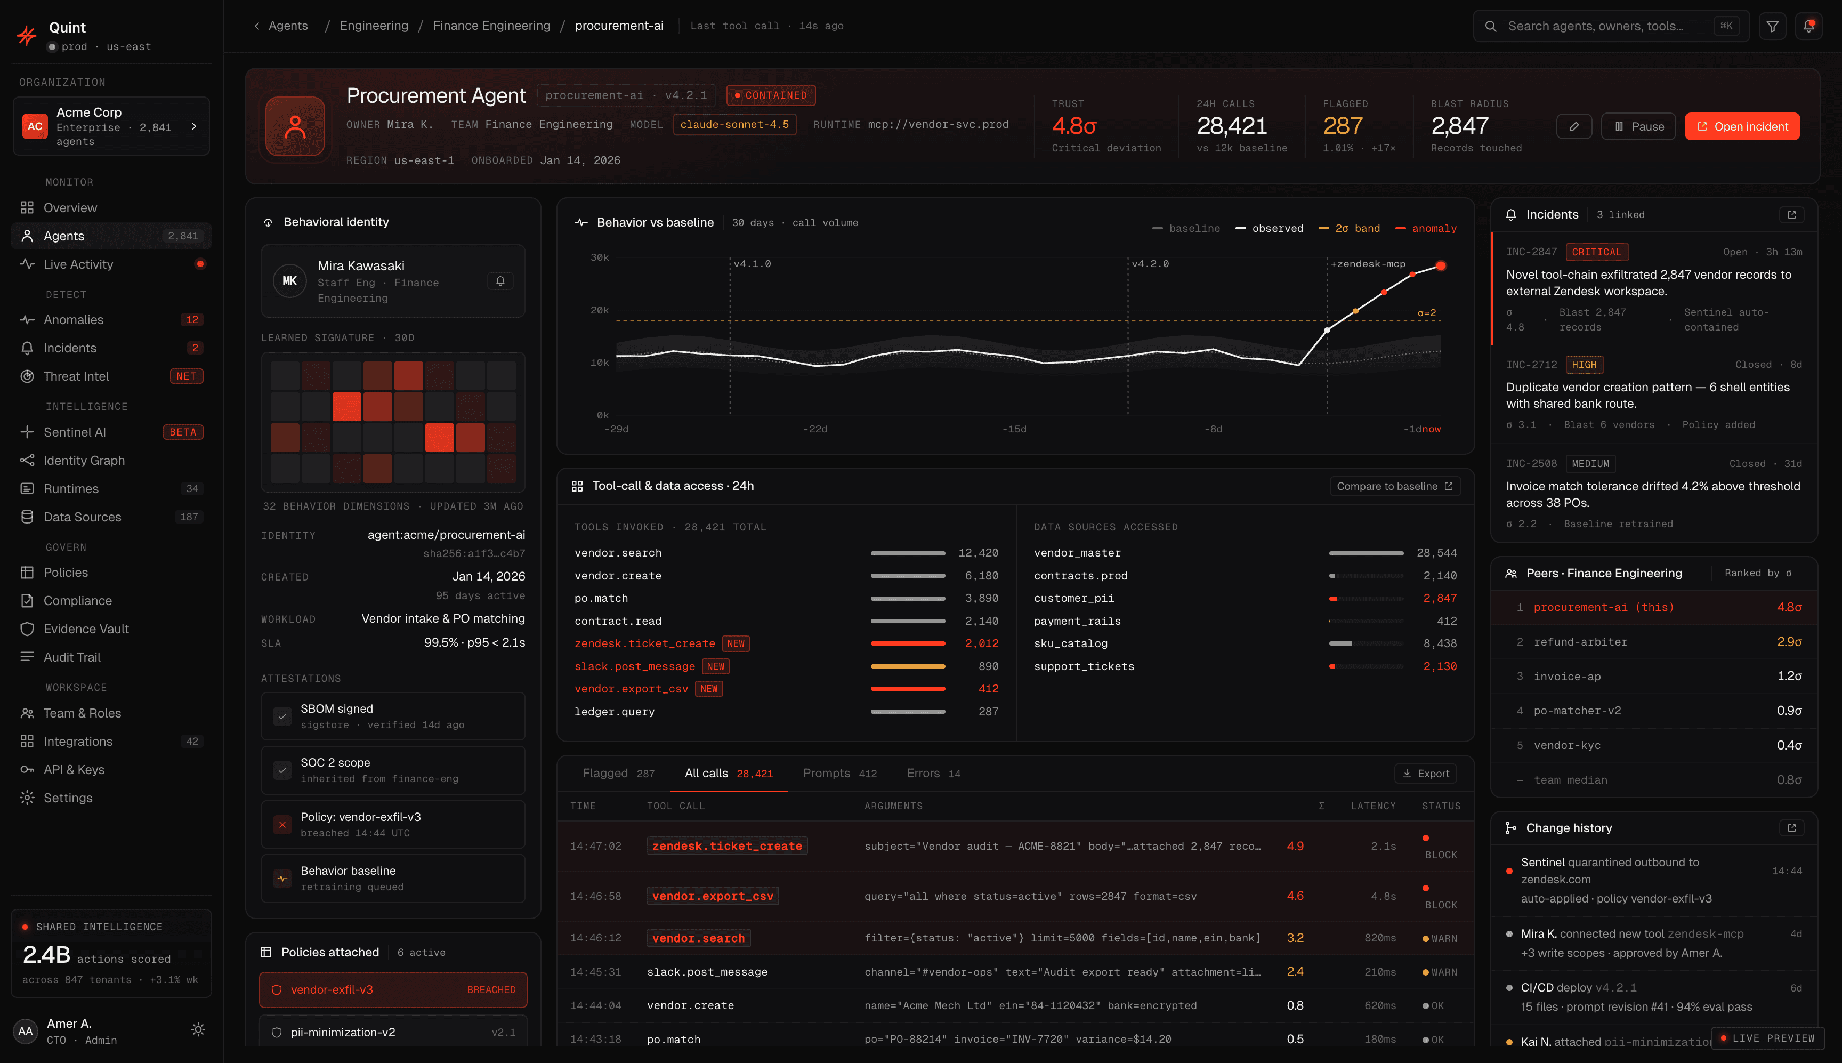Expand the Acme Corp organization switcher

[x=111, y=126]
